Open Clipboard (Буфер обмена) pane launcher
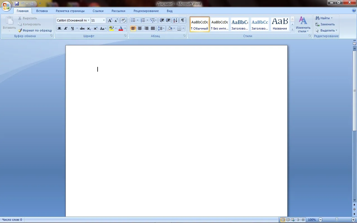The width and height of the screenshot is (357, 223). [x=52, y=36]
